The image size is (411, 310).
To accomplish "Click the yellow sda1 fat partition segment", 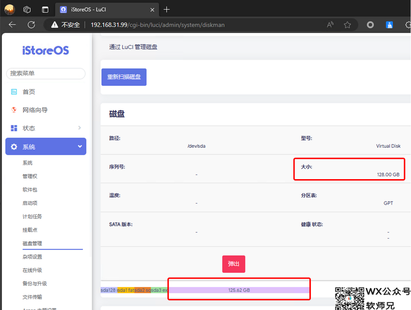I will click(126, 290).
